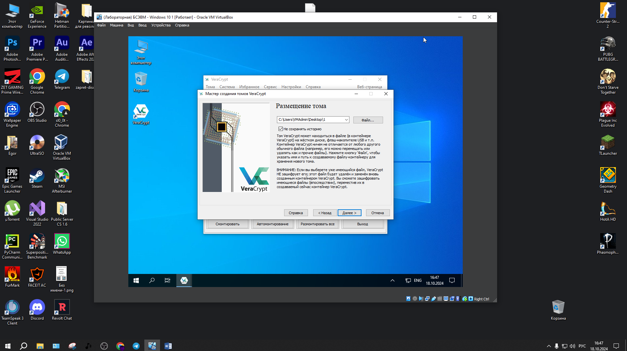Image resolution: width=627 pixels, height=351 pixels.
Task: Open VirtualBox 'Ввод' menu
Action: pos(142,25)
